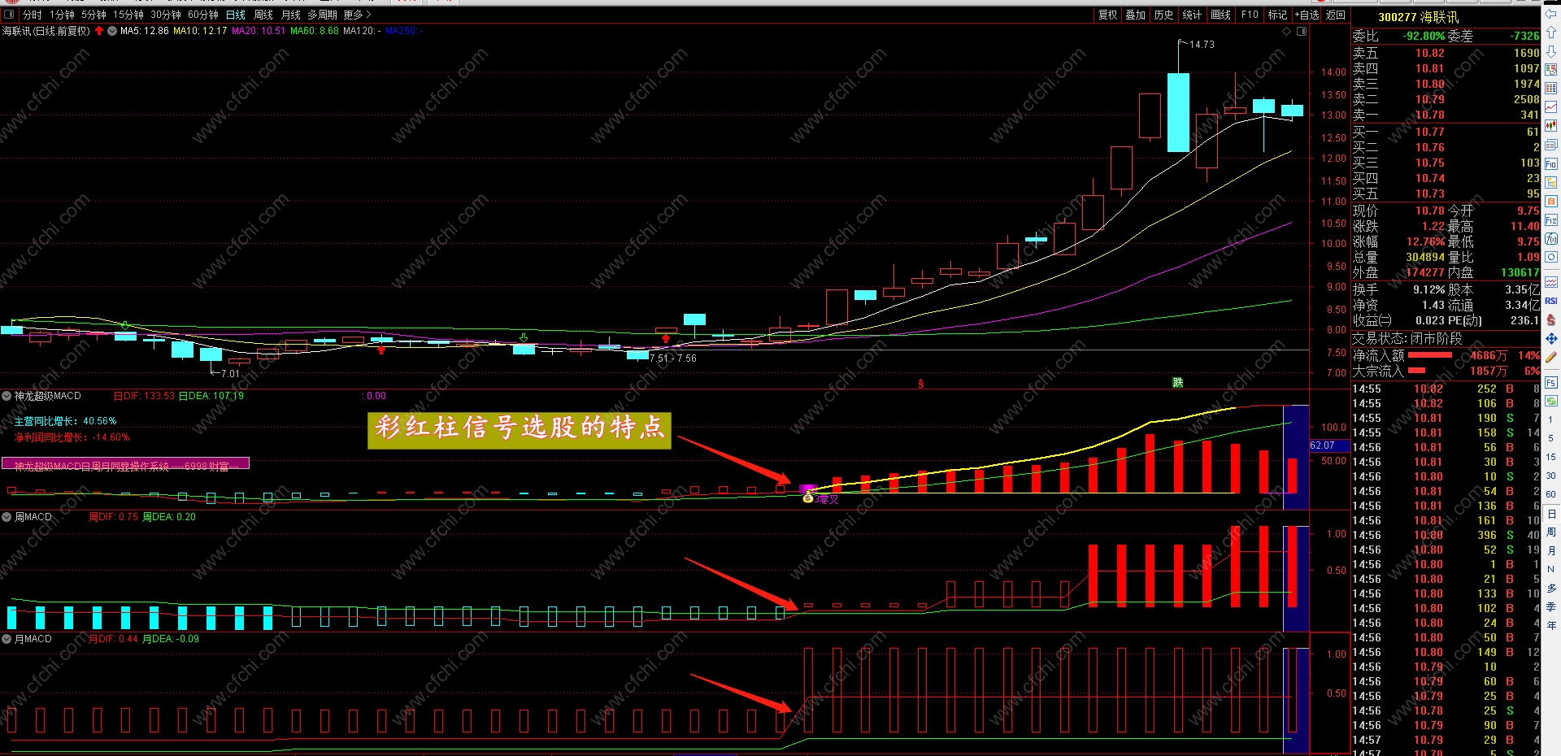Image resolution: width=1561 pixels, height=756 pixels.
Task: Click the page up arrow sidebar icon
Action: pos(1551,33)
